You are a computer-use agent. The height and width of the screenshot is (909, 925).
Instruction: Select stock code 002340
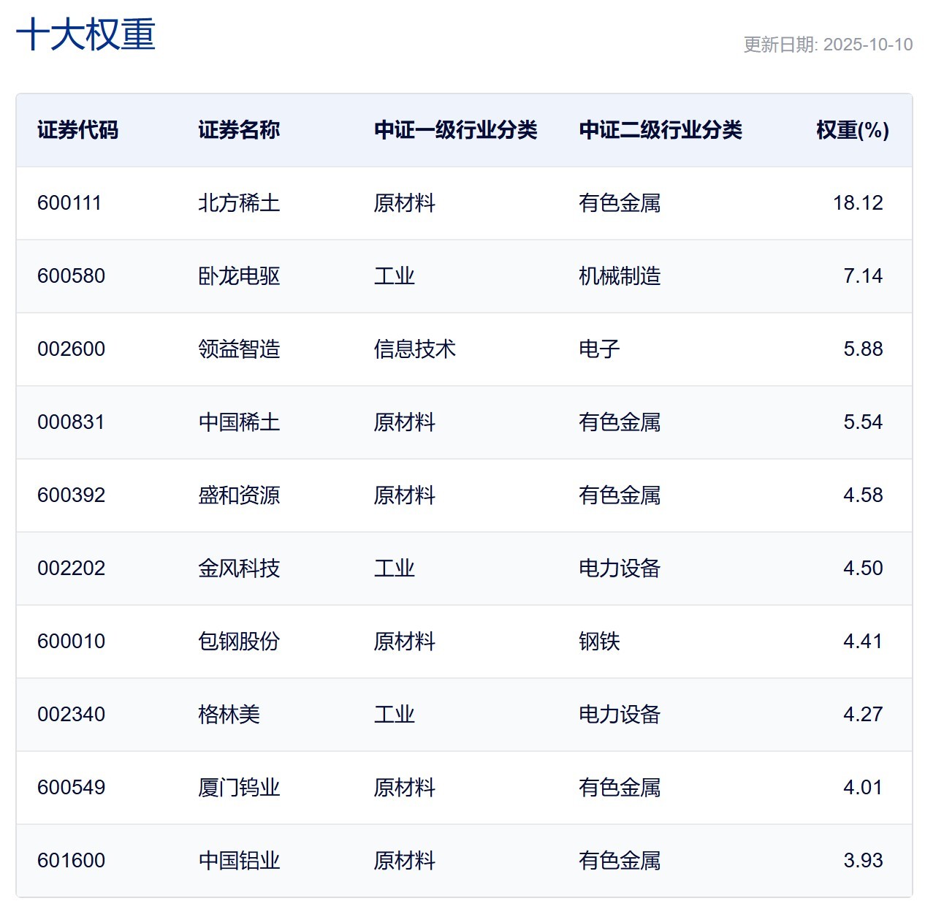point(71,715)
